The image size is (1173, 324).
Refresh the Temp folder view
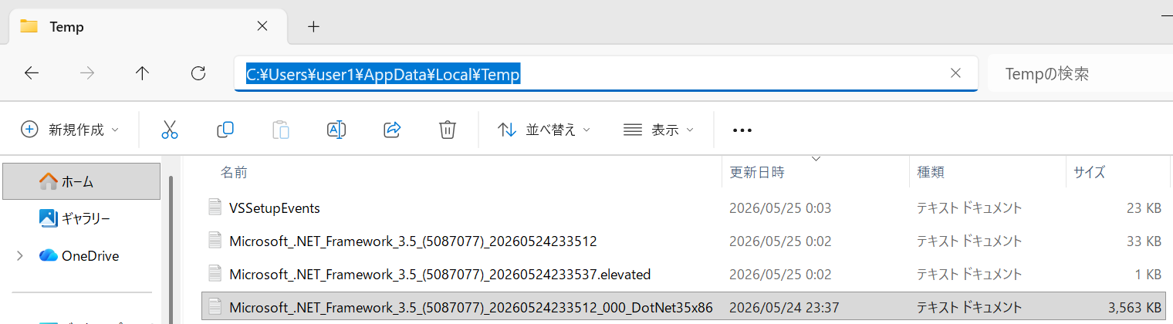[x=198, y=73]
